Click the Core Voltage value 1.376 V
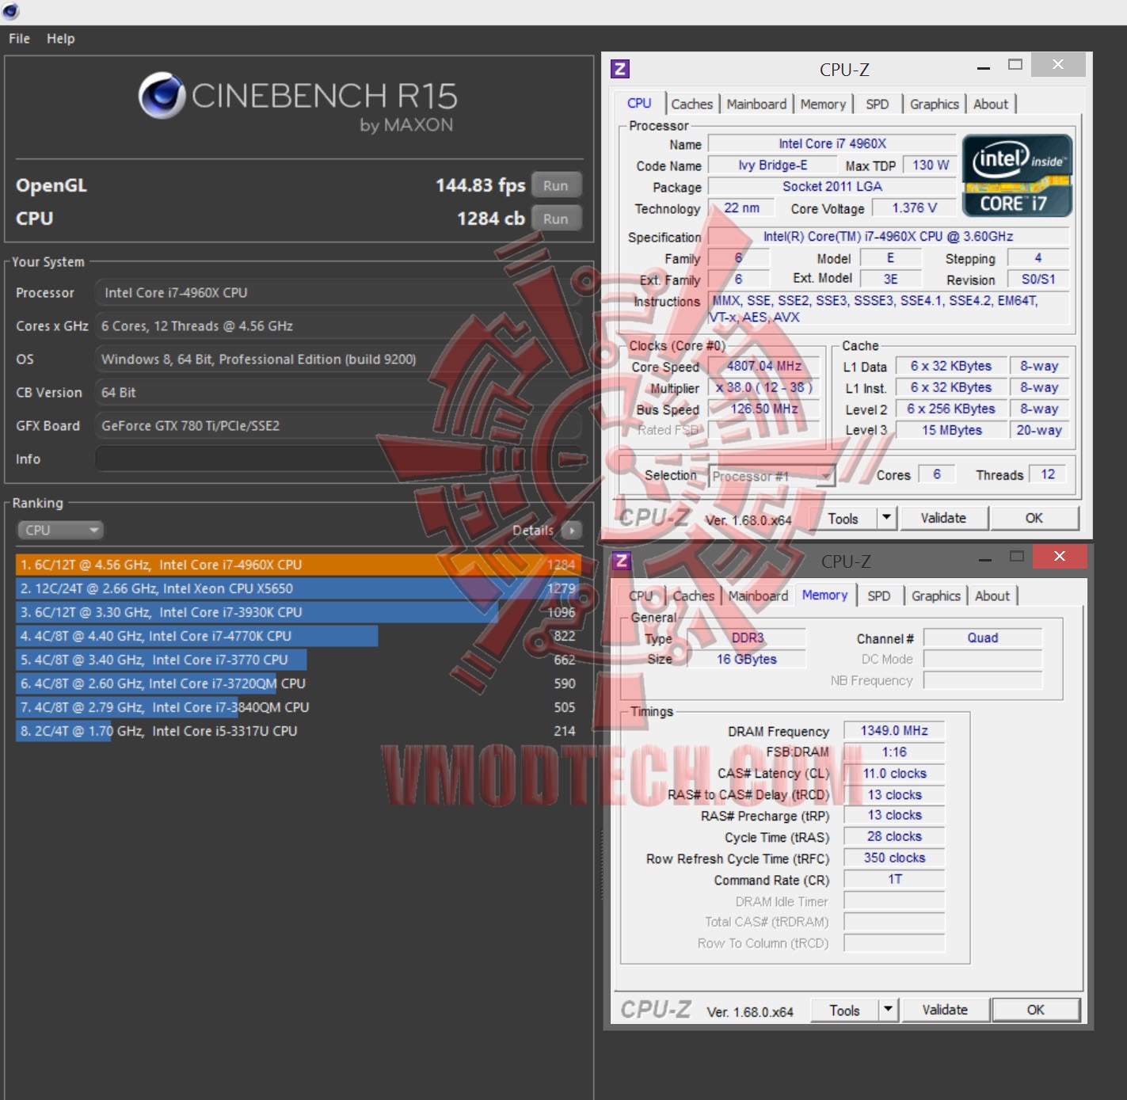 click(x=914, y=208)
